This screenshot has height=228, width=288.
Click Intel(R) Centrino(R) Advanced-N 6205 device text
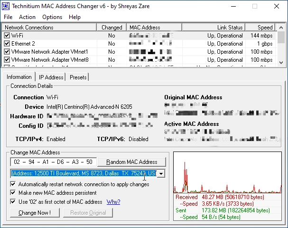[89, 107]
